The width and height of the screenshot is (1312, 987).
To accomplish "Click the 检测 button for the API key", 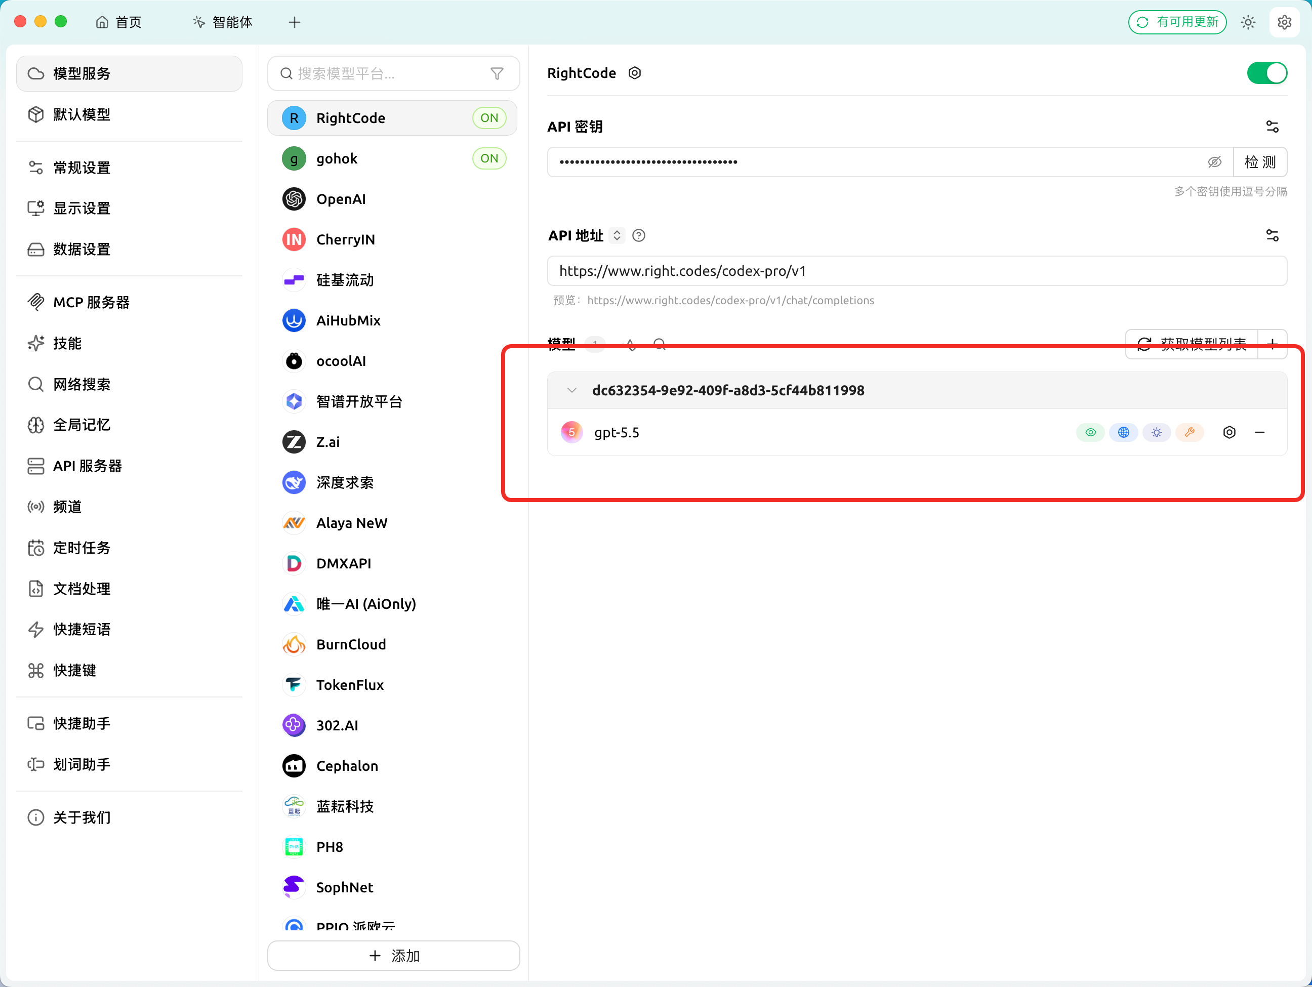I will [1260, 162].
